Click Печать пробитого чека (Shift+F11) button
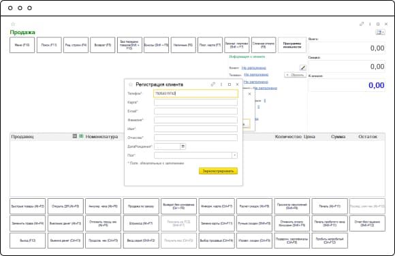This screenshot has height=256, width=395. coord(330,223)
